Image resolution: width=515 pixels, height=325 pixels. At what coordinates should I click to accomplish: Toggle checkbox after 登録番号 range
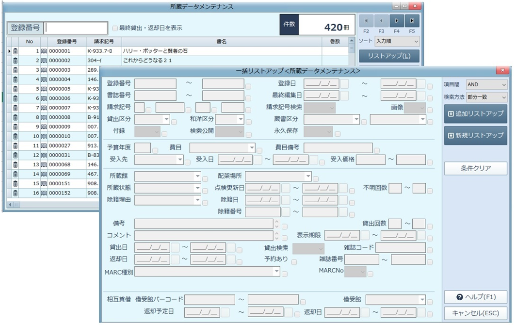248,87
